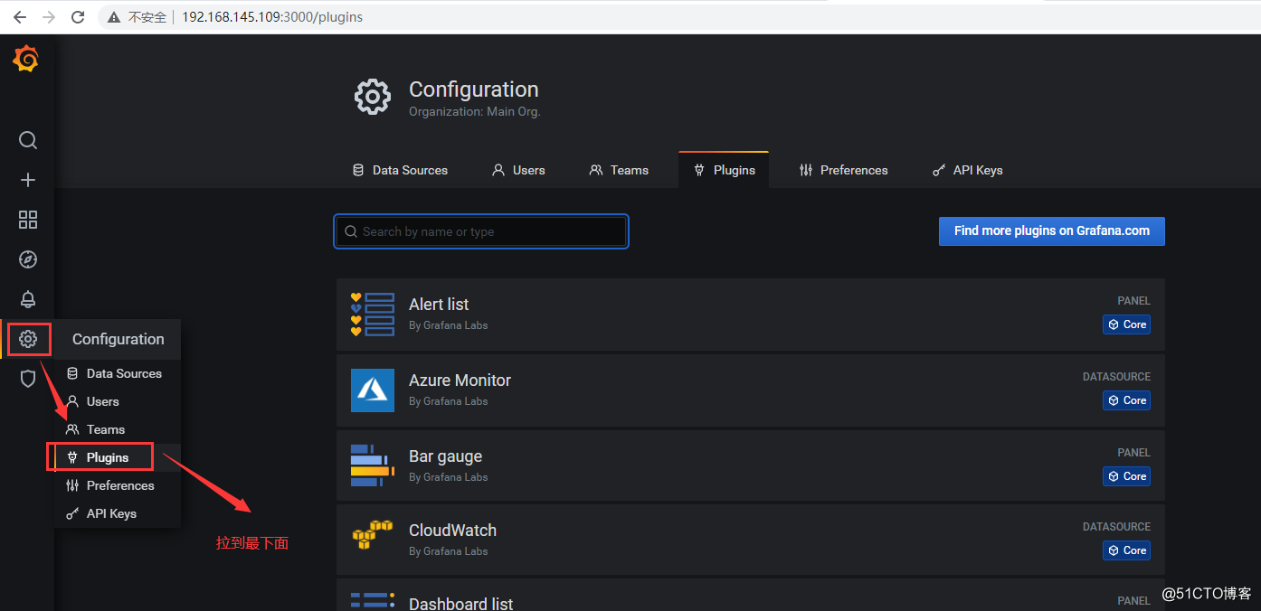Click the Core badge on CloudWatch
Viewport: 1261px width, 611px height.
(x=1126, y=550)
